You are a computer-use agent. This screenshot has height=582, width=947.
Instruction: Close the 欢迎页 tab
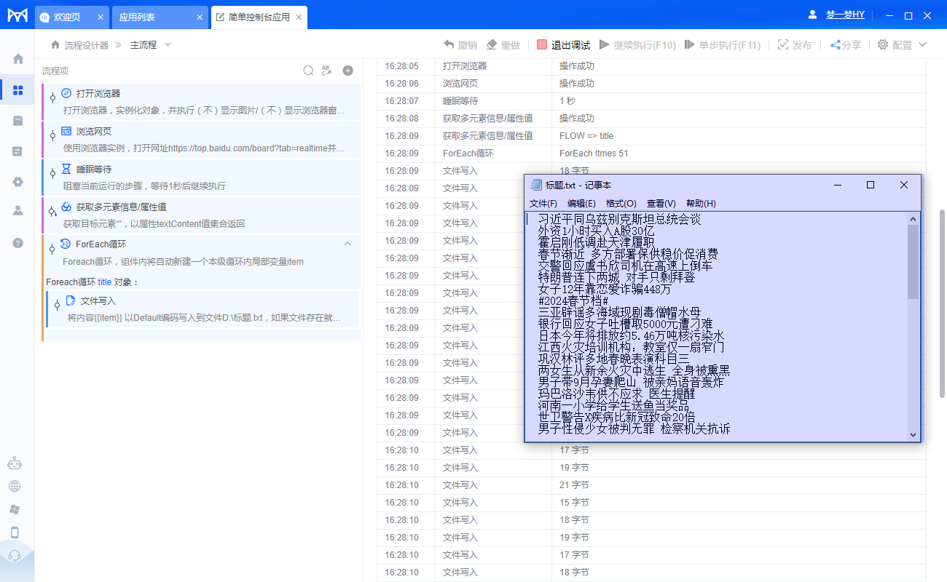coord(100,17)
